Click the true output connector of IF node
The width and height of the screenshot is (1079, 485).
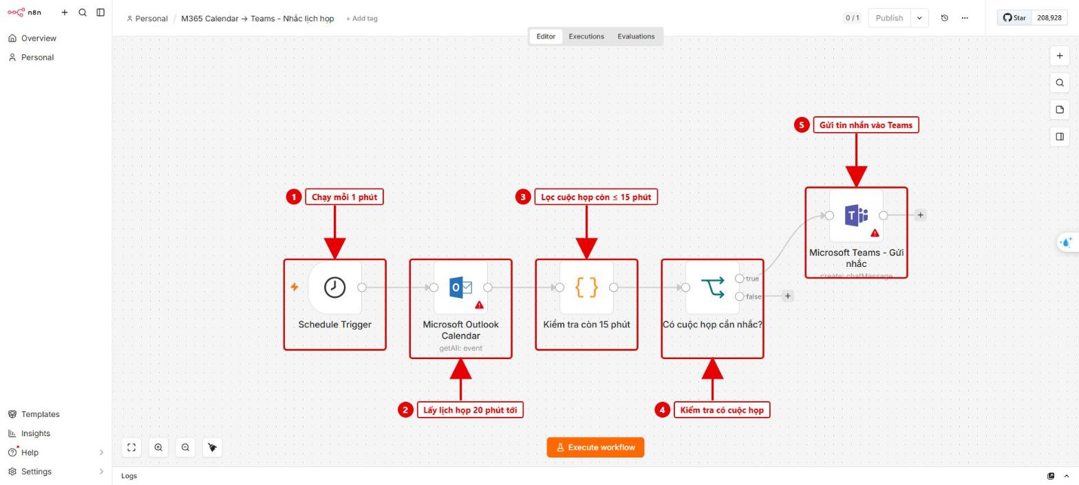(x=740, y=279)
